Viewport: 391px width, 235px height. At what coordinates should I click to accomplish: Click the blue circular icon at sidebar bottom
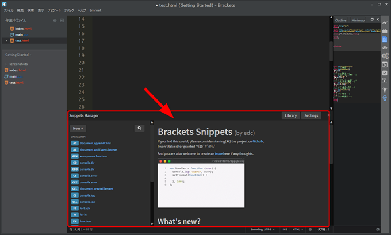pos(385,98)
